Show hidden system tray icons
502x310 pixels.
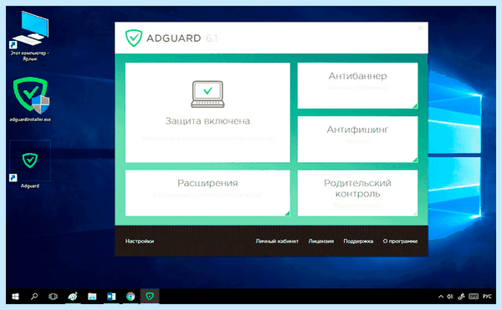(441, 297)
